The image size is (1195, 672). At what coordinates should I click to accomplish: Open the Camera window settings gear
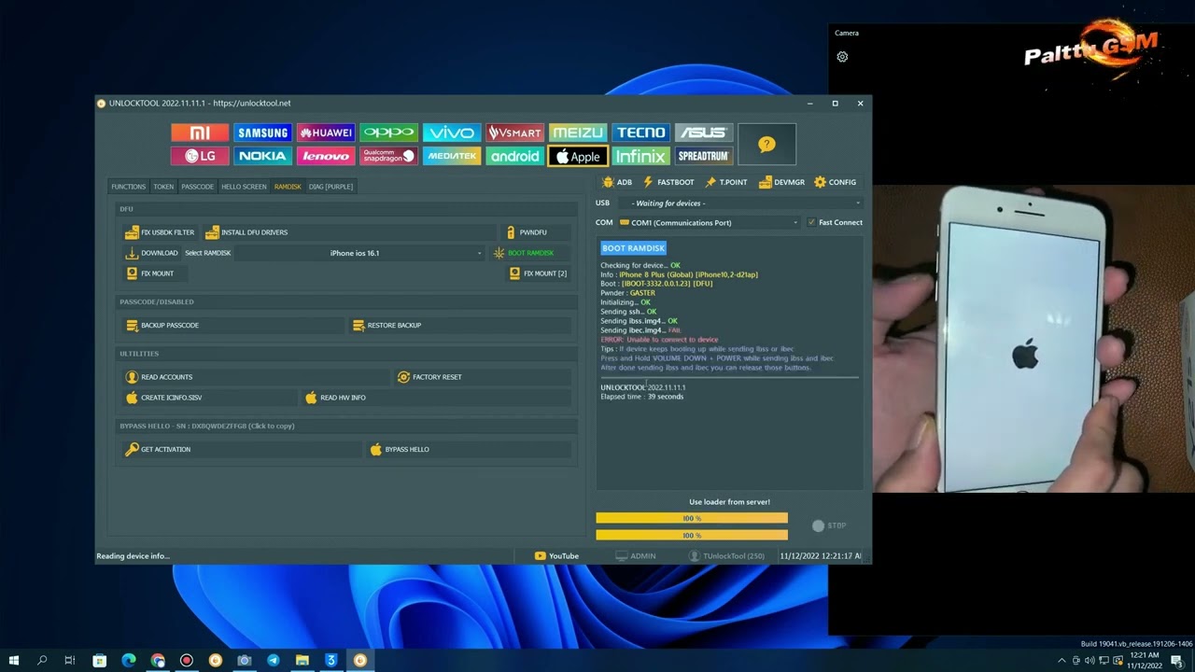click(842, 57)
